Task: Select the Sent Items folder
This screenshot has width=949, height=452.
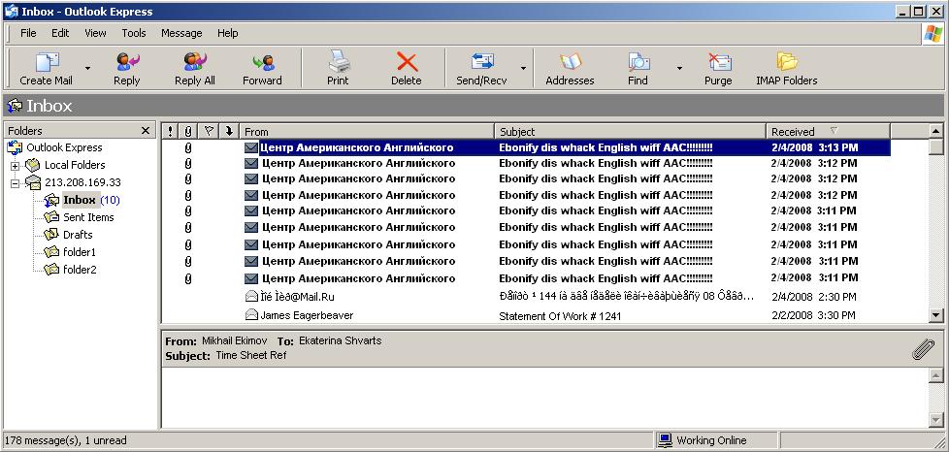Action: pos(88,217)
